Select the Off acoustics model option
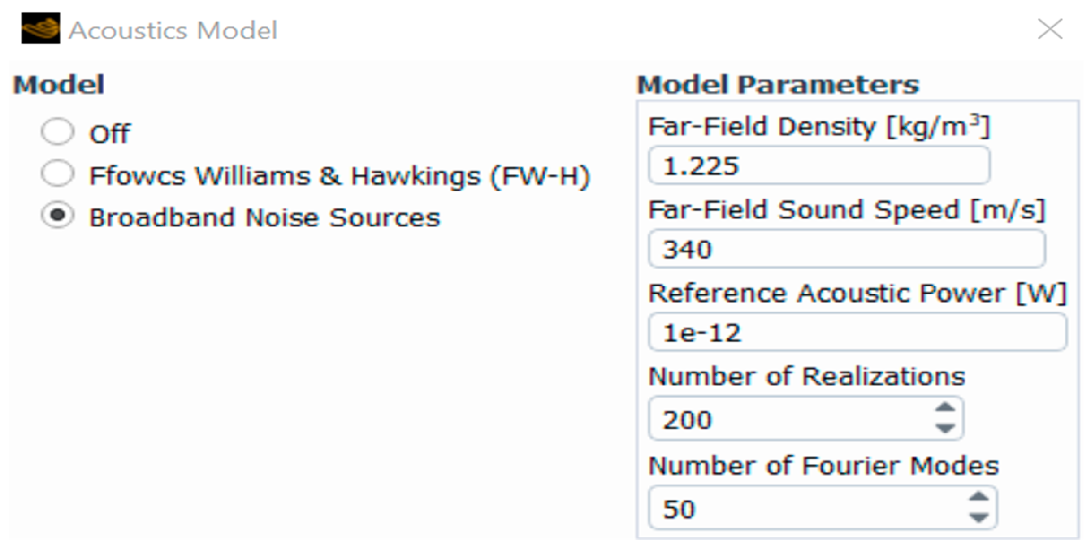Viewport: 1091px width, 550px height. pos(57,132)
